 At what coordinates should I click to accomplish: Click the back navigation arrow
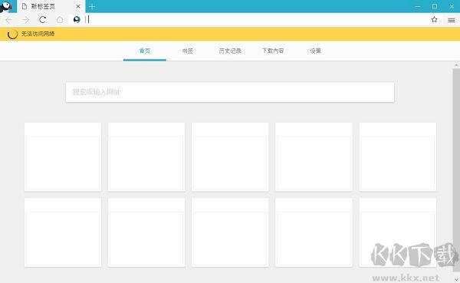(8, 20)
